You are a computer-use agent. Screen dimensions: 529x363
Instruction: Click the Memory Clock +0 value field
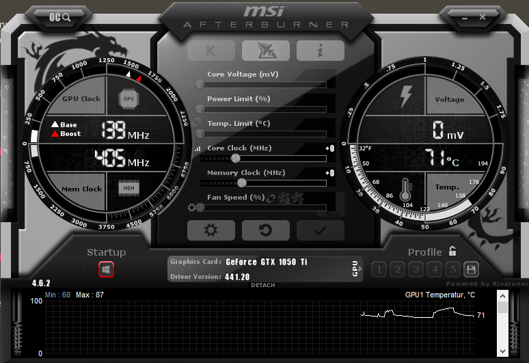[x=329, y=173]
